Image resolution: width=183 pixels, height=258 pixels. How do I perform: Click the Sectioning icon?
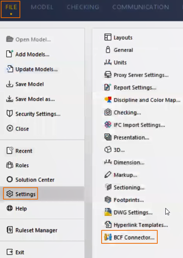click(x=108, y=187)
